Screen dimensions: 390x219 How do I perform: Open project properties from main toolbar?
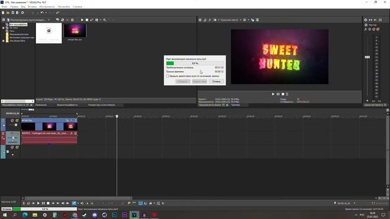(x=23, y=13)
